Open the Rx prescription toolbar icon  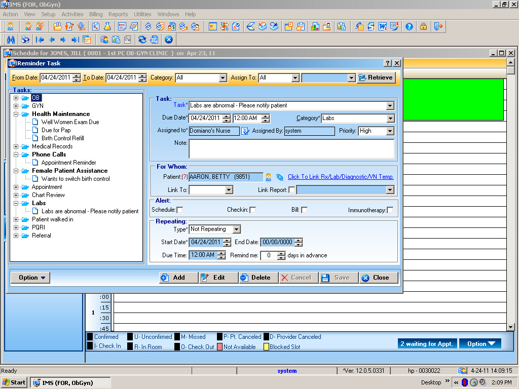coord(96,26)
